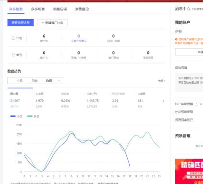Viewport: 203px width, 184px height.
Task: Click hour 8 on chart x-axis
Action: pyautogui.click(x=71, y=176)
